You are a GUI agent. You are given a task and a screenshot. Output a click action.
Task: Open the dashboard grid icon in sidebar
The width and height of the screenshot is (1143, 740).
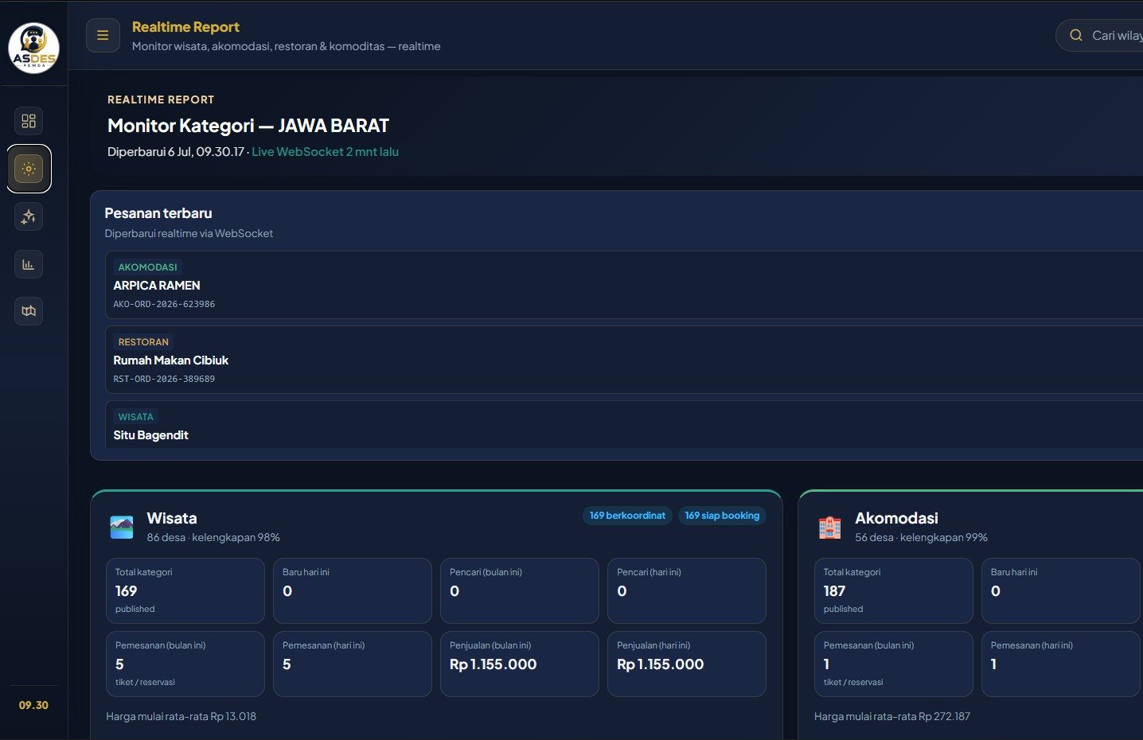click(29, 121)
